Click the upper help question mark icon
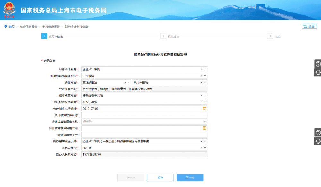 tap(318, 64)
